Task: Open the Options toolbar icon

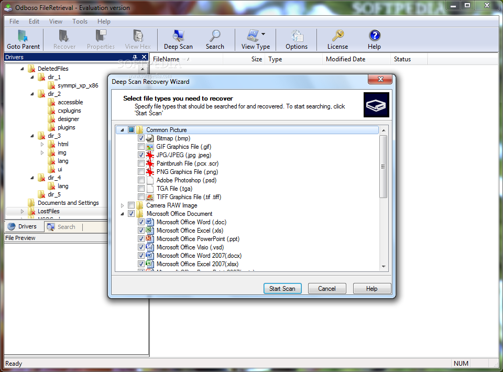Action: pos(297,36)
